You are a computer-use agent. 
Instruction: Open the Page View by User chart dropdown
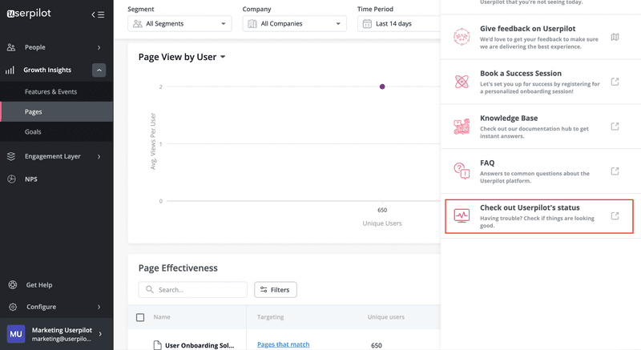(223, 57)
